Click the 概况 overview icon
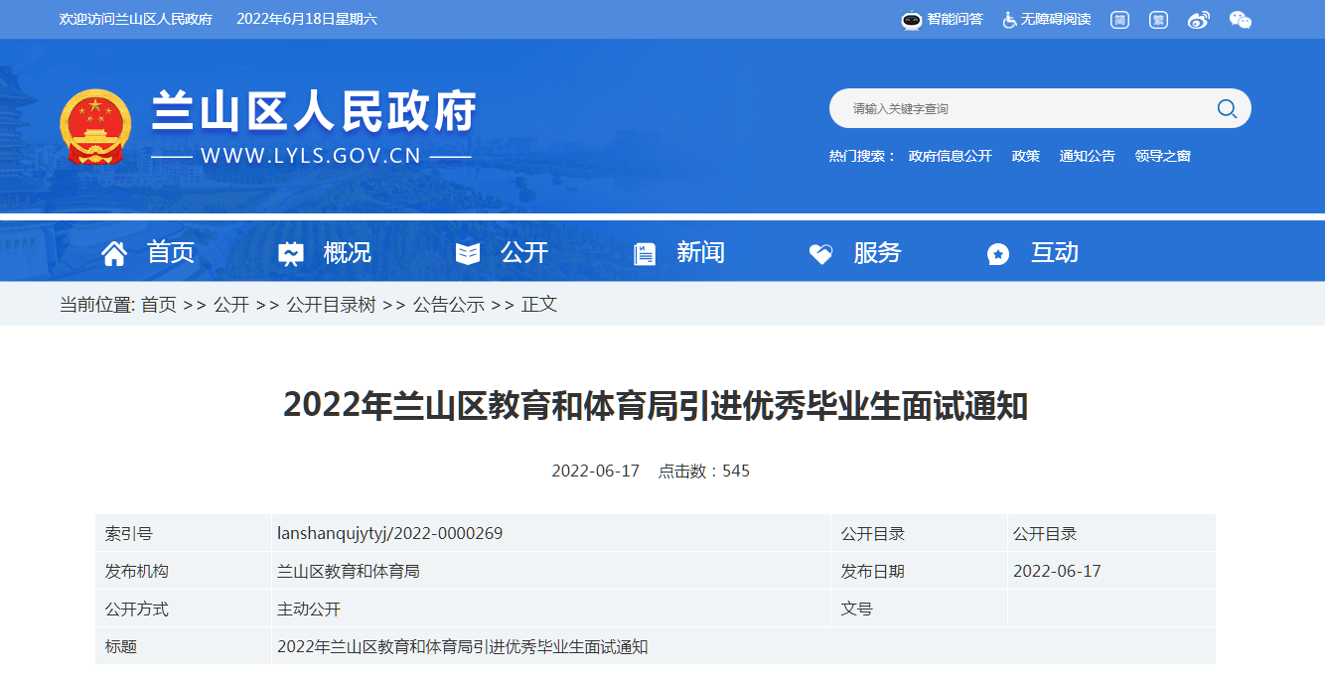This screenshot has height=678, width=1325. 290,253
